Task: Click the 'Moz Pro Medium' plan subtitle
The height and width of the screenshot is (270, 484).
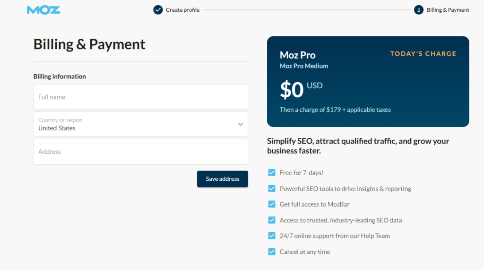Action: [304, 66]
